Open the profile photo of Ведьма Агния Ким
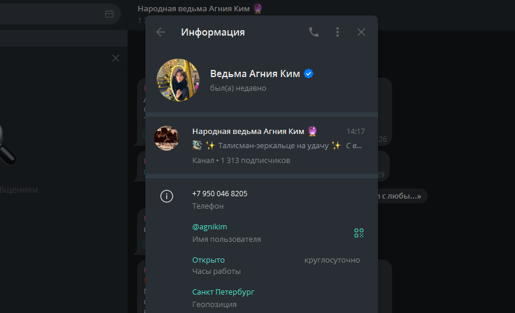The height and width of the screenshot is (313, 515). pos(178,80)
